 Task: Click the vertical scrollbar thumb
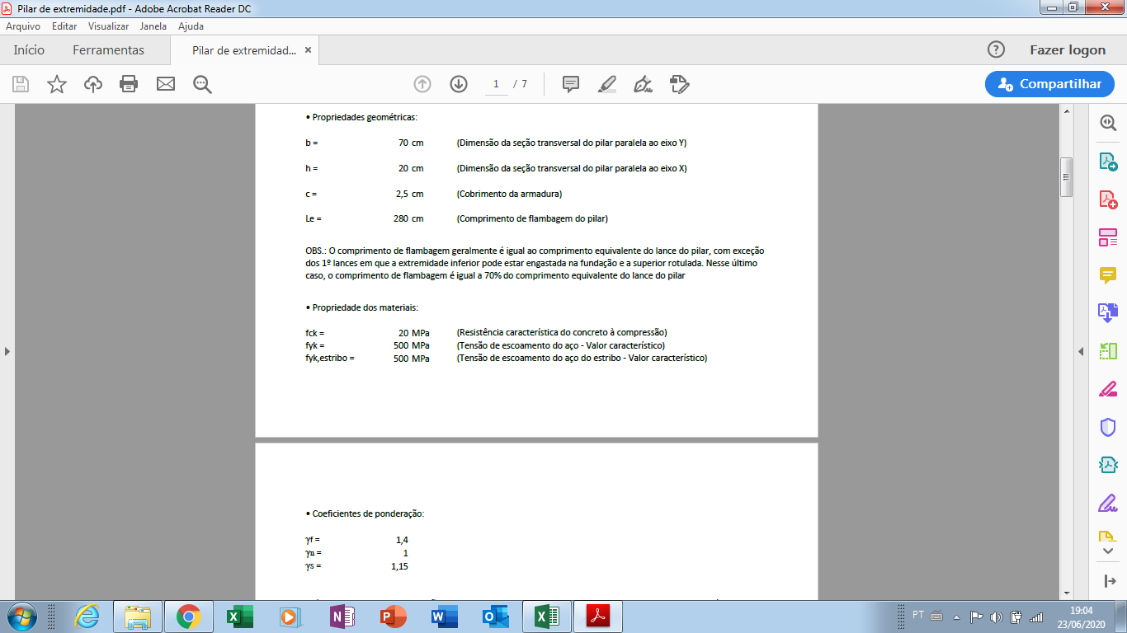(1066, 177)
